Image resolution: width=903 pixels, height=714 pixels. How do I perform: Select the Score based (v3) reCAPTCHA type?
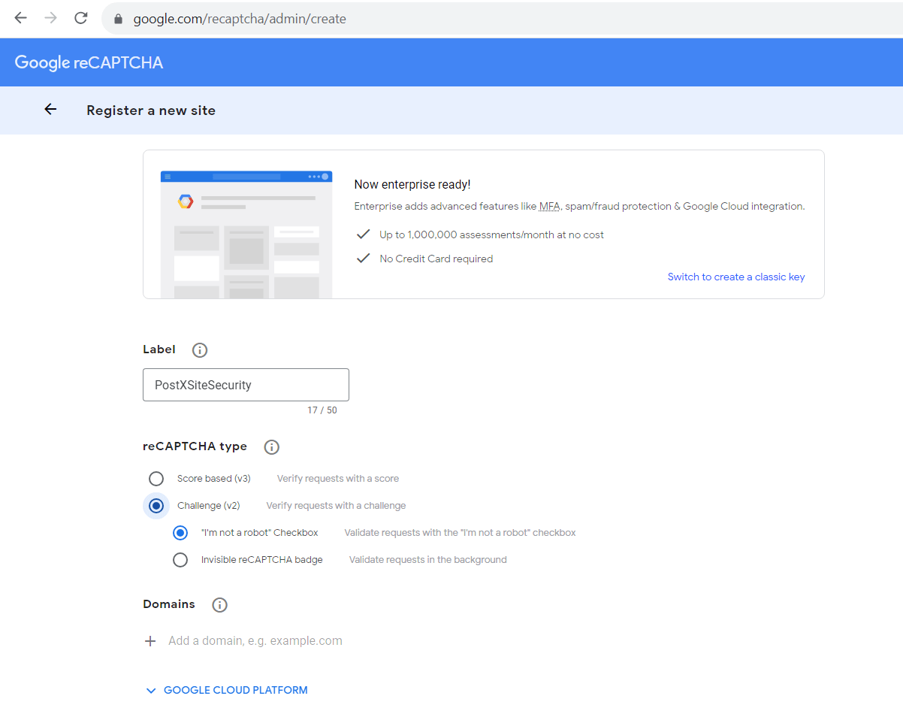pyautogui.click(x=156, y=478)
